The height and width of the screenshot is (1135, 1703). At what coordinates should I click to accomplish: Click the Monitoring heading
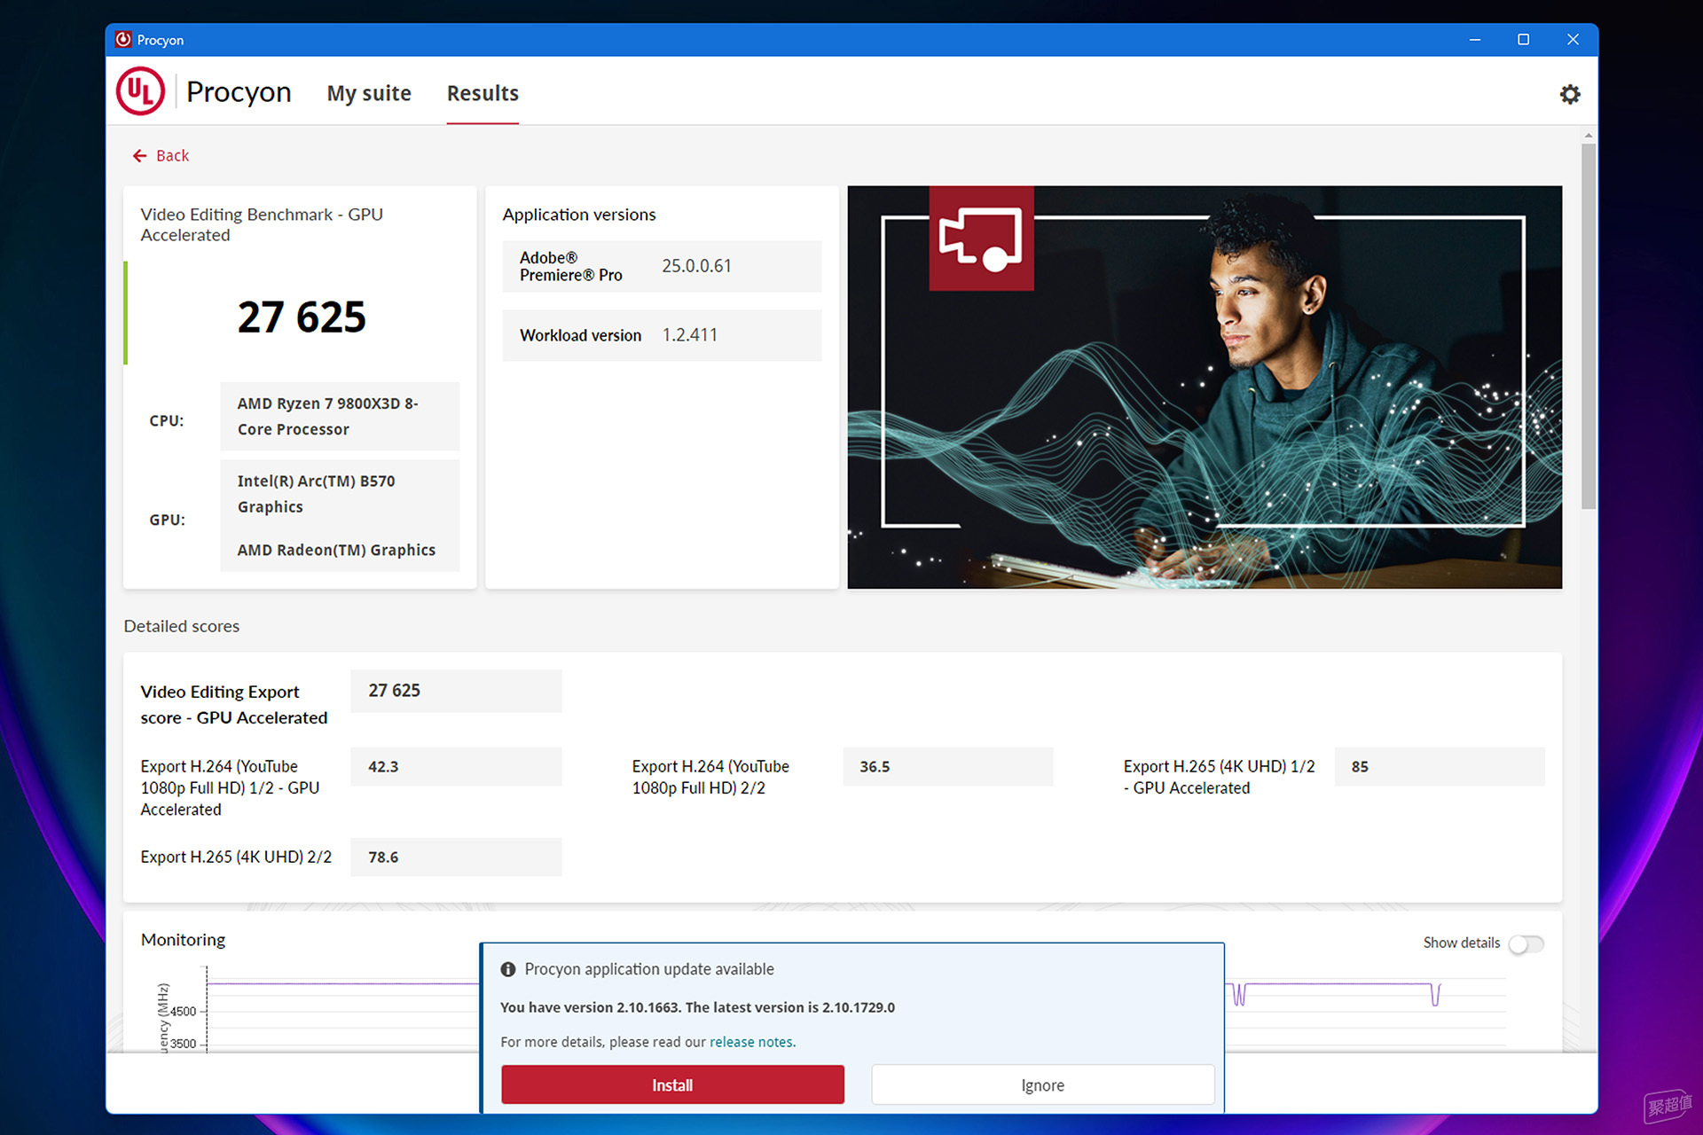(183, 940)
